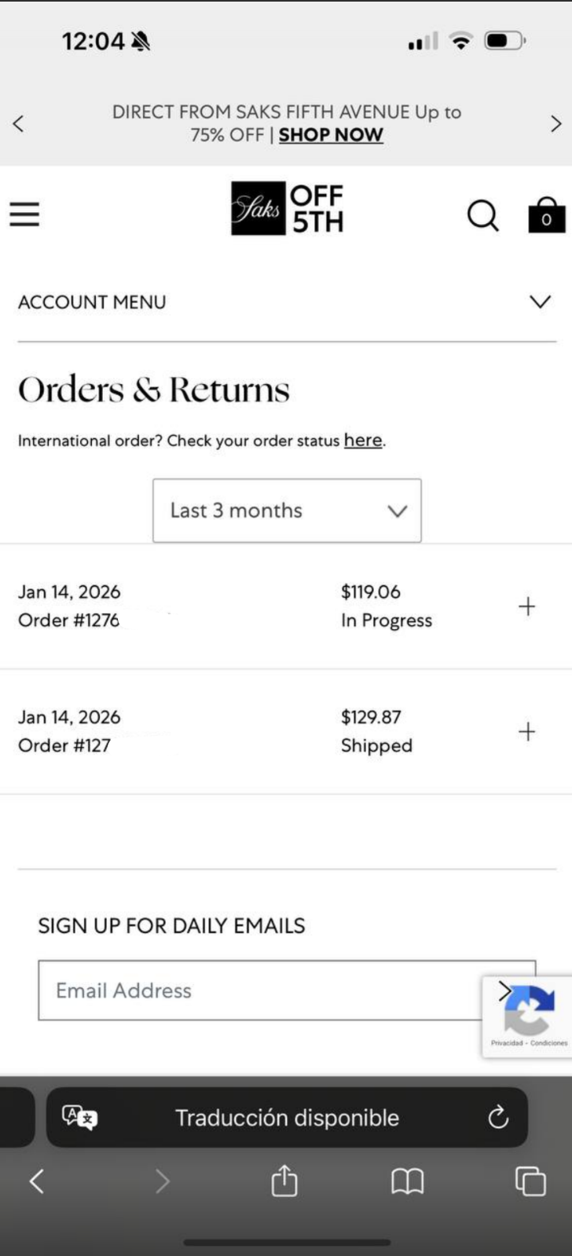
Task: Open Safari bookmarks book icon
Action: click(x=407, y=1181)
